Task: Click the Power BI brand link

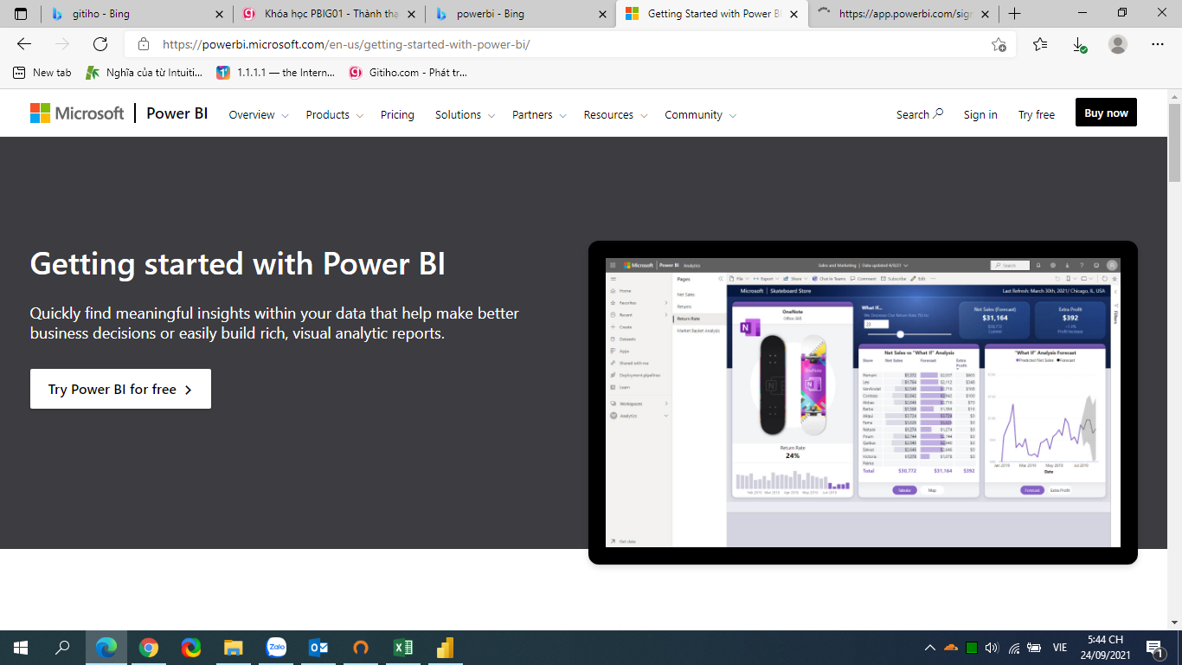Action: pyautogui.click(x=177, y=113)
